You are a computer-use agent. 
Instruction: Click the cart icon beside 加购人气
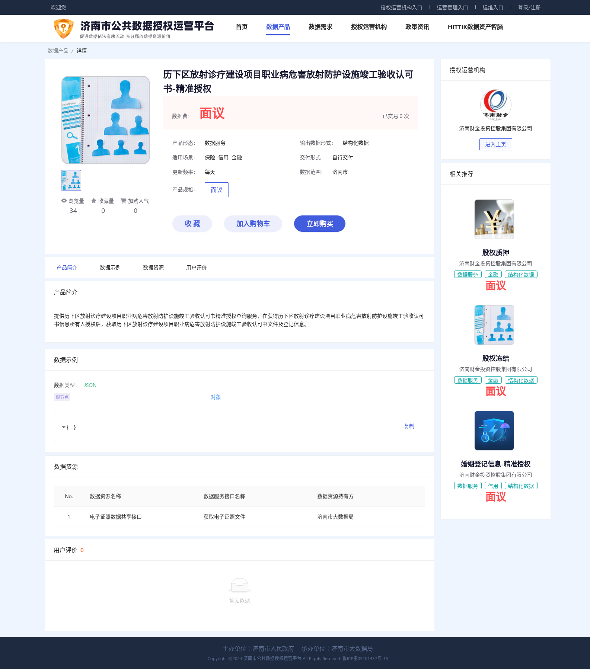click(x=123, y=201)
